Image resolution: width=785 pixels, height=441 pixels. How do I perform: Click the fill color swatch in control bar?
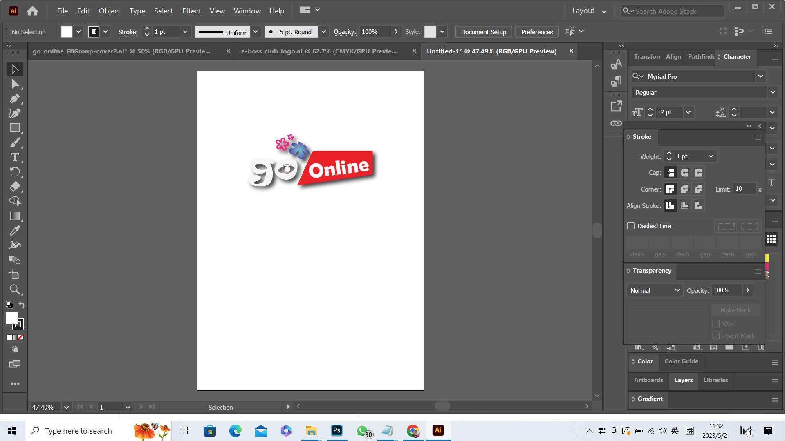coord(67,32)
